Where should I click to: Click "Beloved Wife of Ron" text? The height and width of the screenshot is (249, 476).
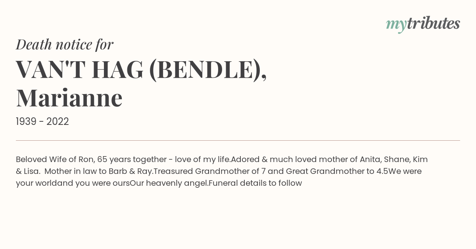[x=55, y=160]
